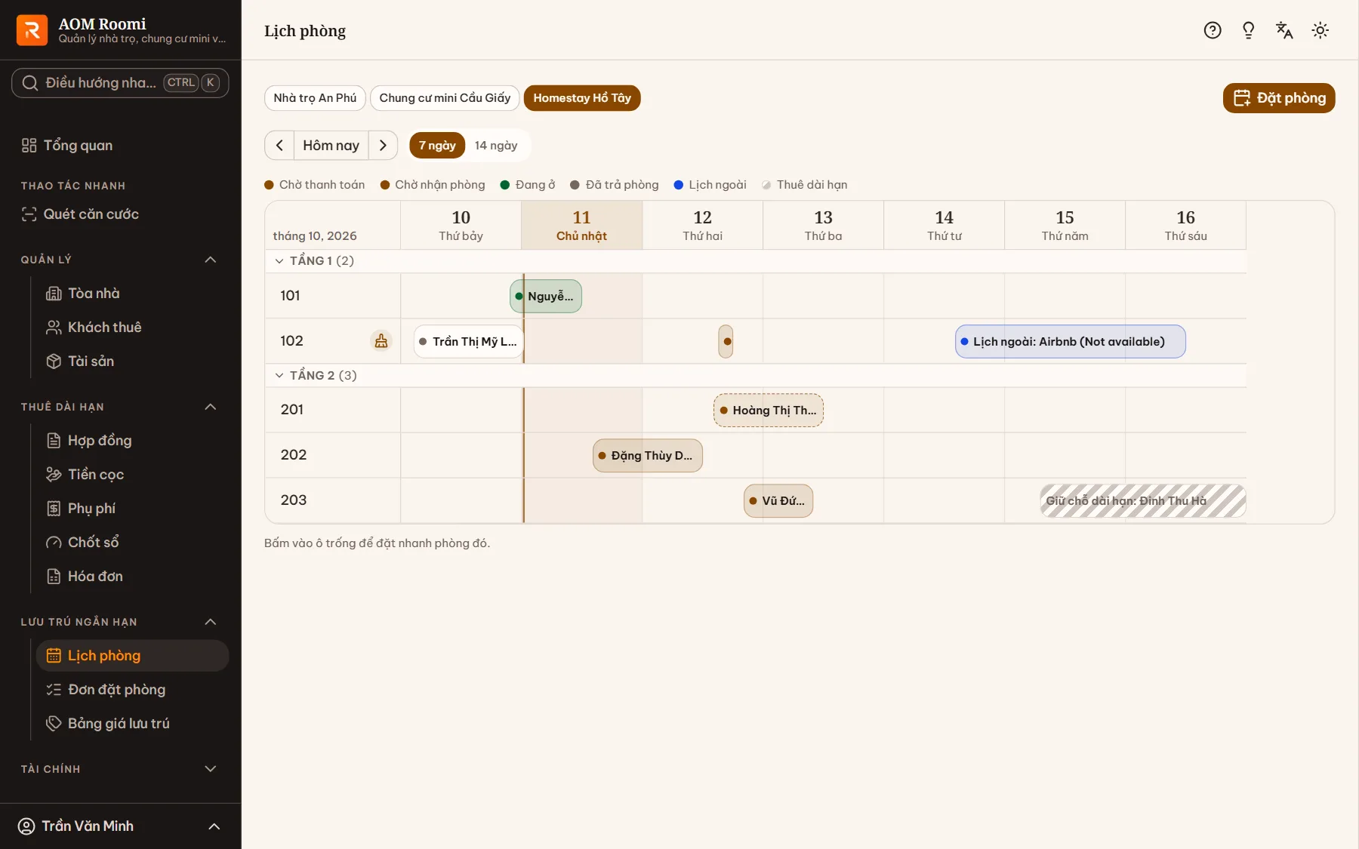Image resolution: width=1359 pixels, height=849 pixels.
Task: Open Tài sản in sidebar
Action: [133, 361]
